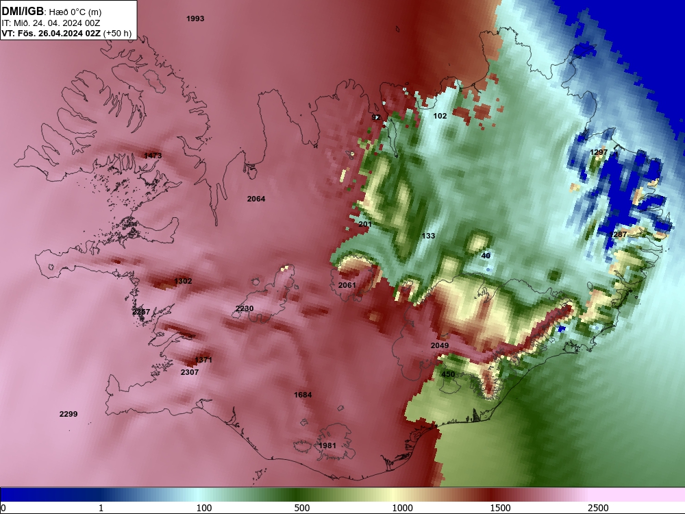This screenshot has height=514, width=685.
Task: Select the map value 1302
Action: click(183, 281)
